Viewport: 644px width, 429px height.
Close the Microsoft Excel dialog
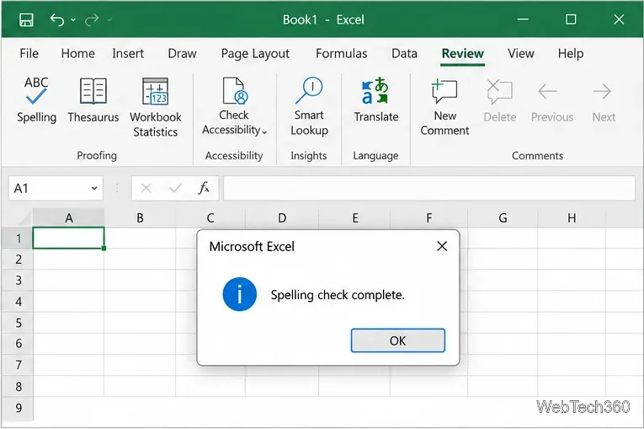point(442,246)
